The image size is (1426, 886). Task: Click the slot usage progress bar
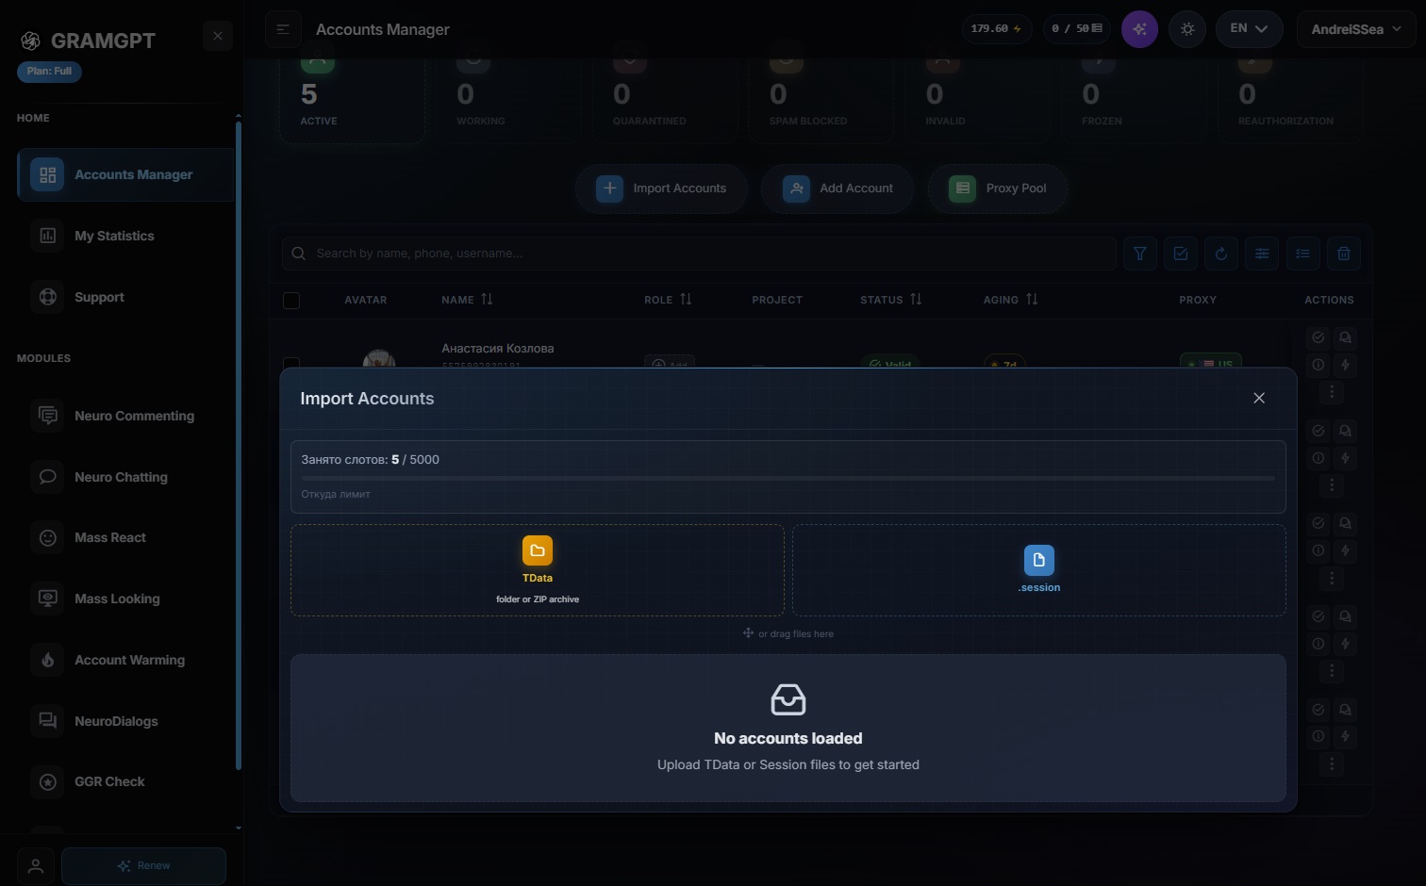click(788, 479)
